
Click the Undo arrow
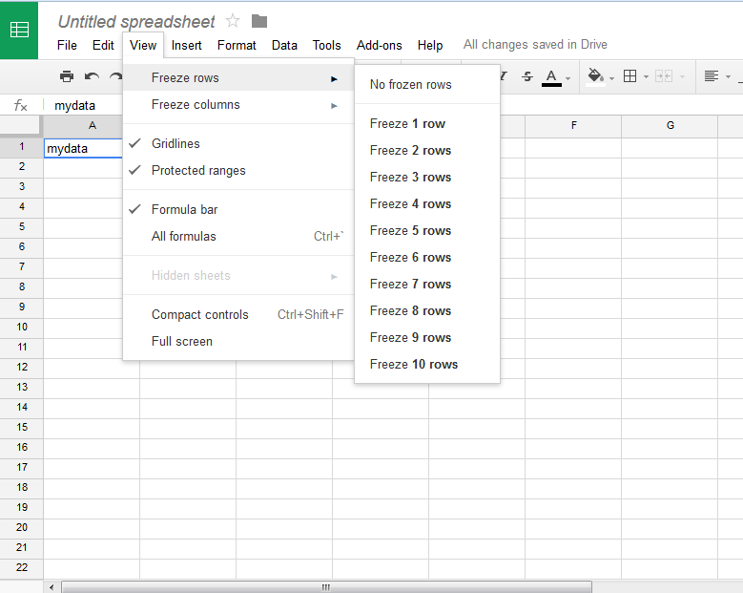[x=92, y=76]
